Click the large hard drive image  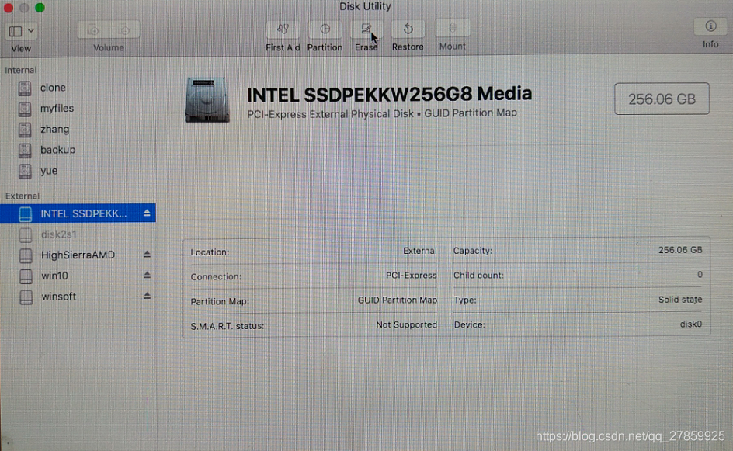207,100
